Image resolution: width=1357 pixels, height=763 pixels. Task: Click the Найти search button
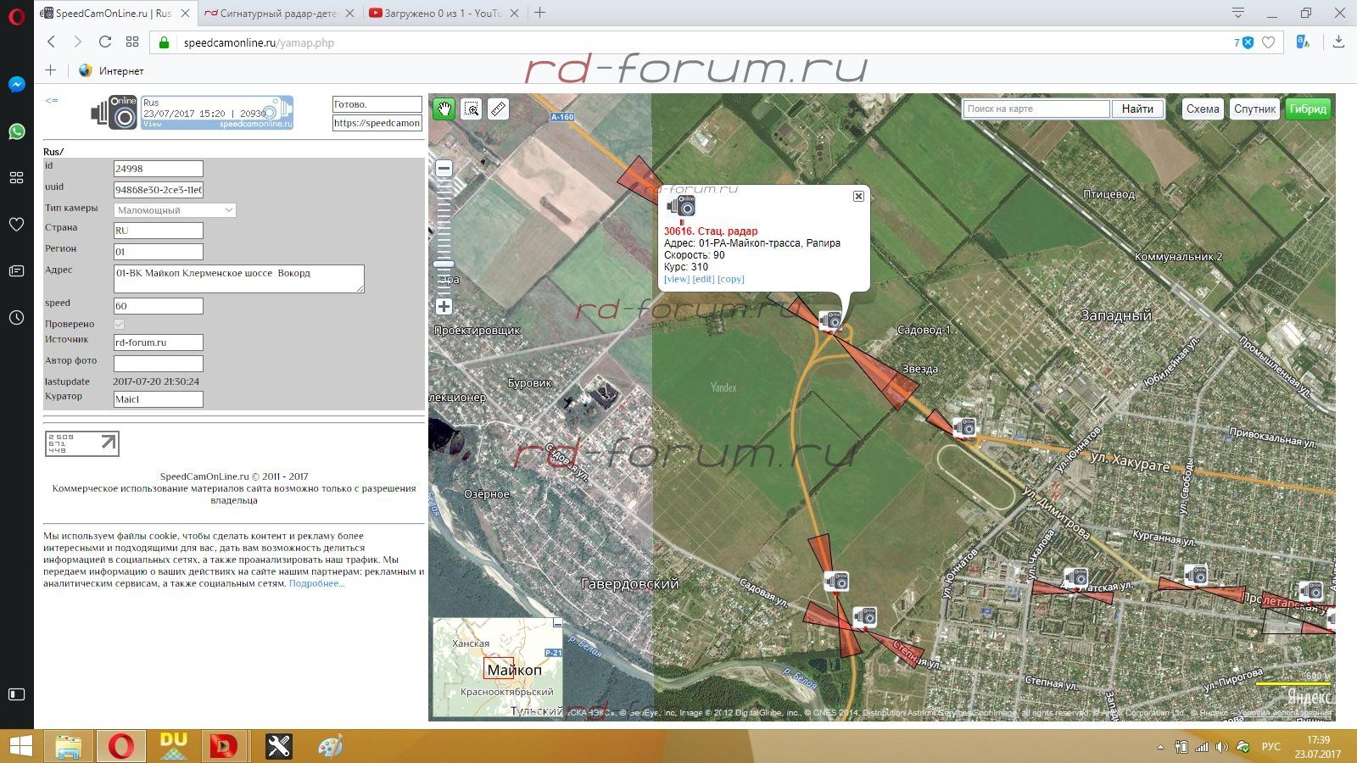pos(1137,109)
